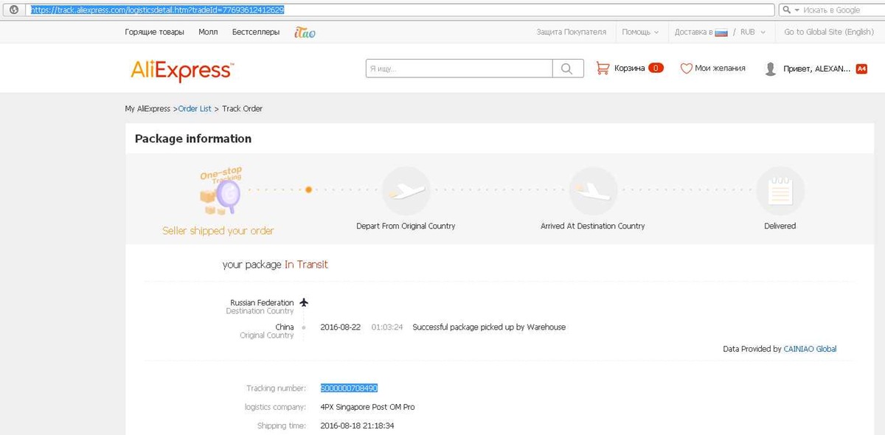
Task: Click the AliExpress logo
Action: tap(182, 71)
